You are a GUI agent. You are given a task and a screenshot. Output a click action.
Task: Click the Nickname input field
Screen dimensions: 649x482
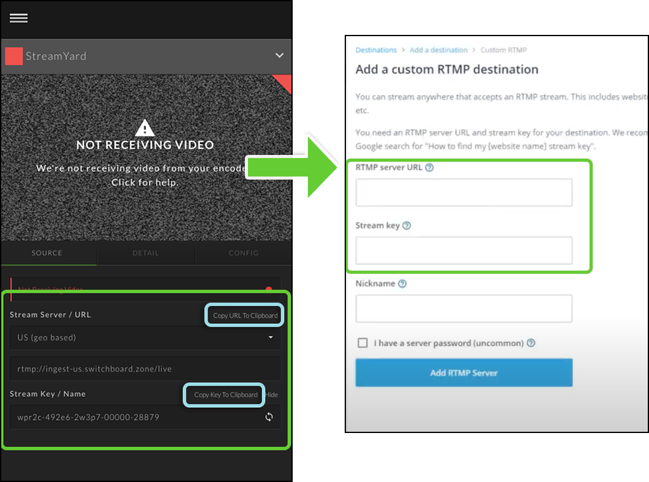tap(463, 309)
